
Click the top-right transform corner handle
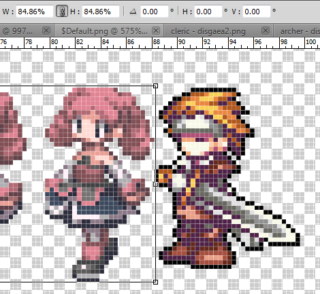click(x=155, y=86)
